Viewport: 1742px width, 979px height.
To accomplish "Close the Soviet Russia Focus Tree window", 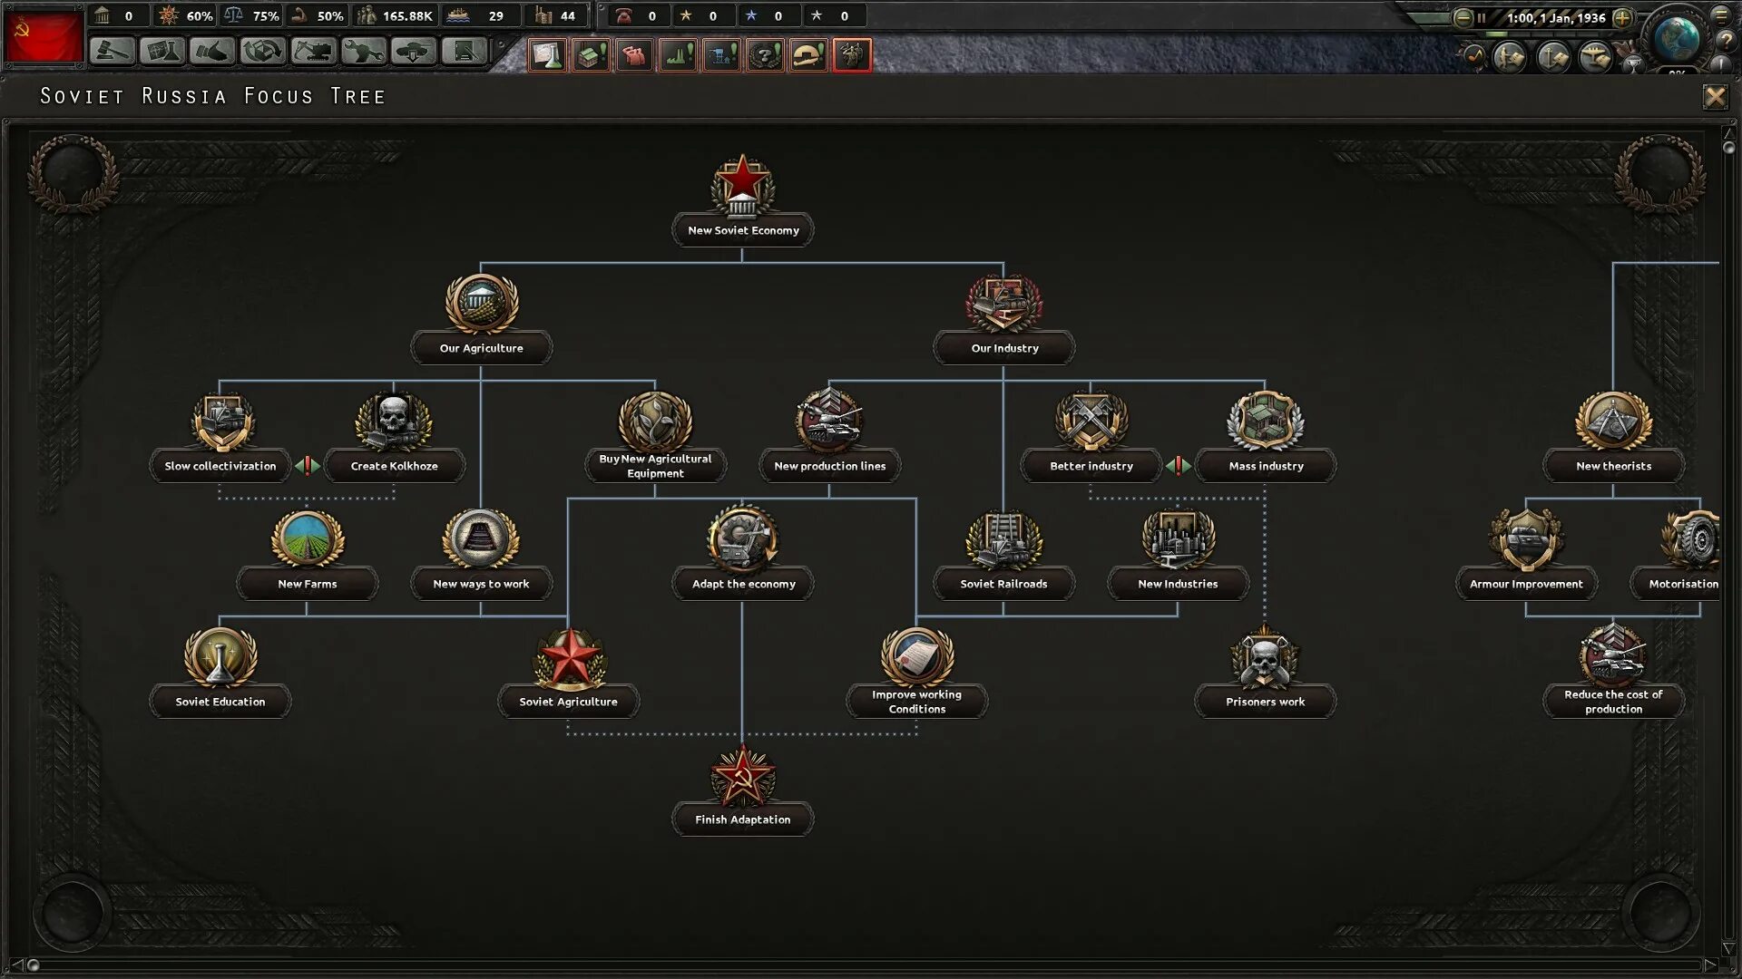I will coord(1714,96).
